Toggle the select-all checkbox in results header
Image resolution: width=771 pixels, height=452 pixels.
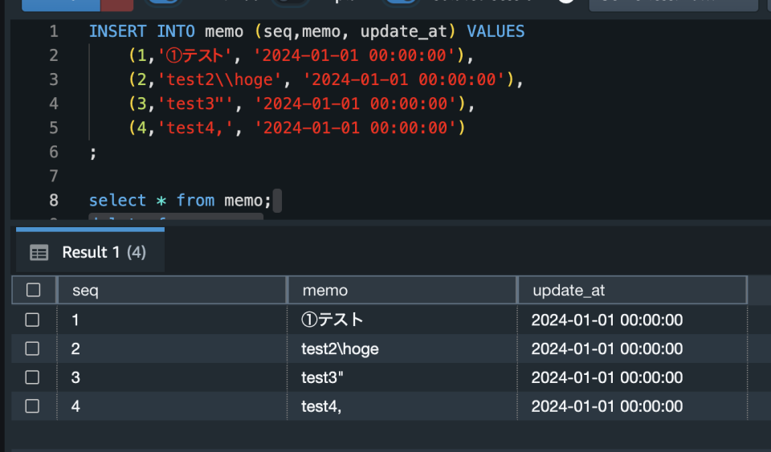click(x=33, y=290)
